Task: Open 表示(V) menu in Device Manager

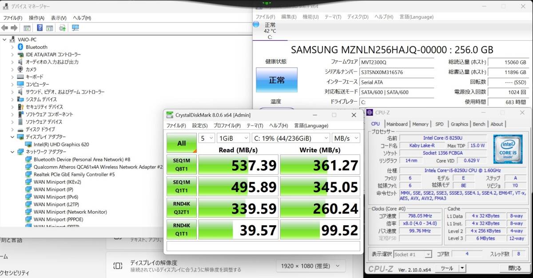Action: click(x=59, y=18)
